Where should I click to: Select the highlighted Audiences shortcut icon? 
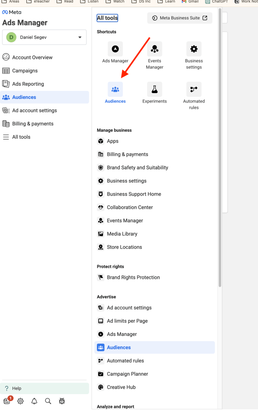point(115,89)
